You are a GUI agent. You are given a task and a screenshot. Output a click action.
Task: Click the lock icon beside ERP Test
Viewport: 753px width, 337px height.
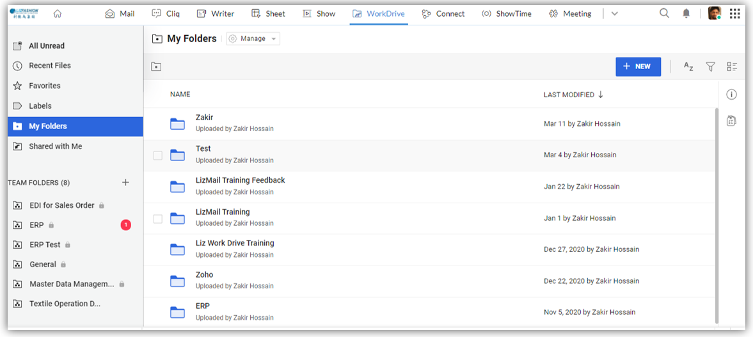[68, 245]
